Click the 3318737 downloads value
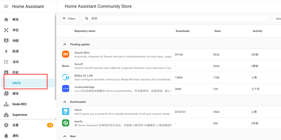Viewport: 281px width, 140px height. 180,112
